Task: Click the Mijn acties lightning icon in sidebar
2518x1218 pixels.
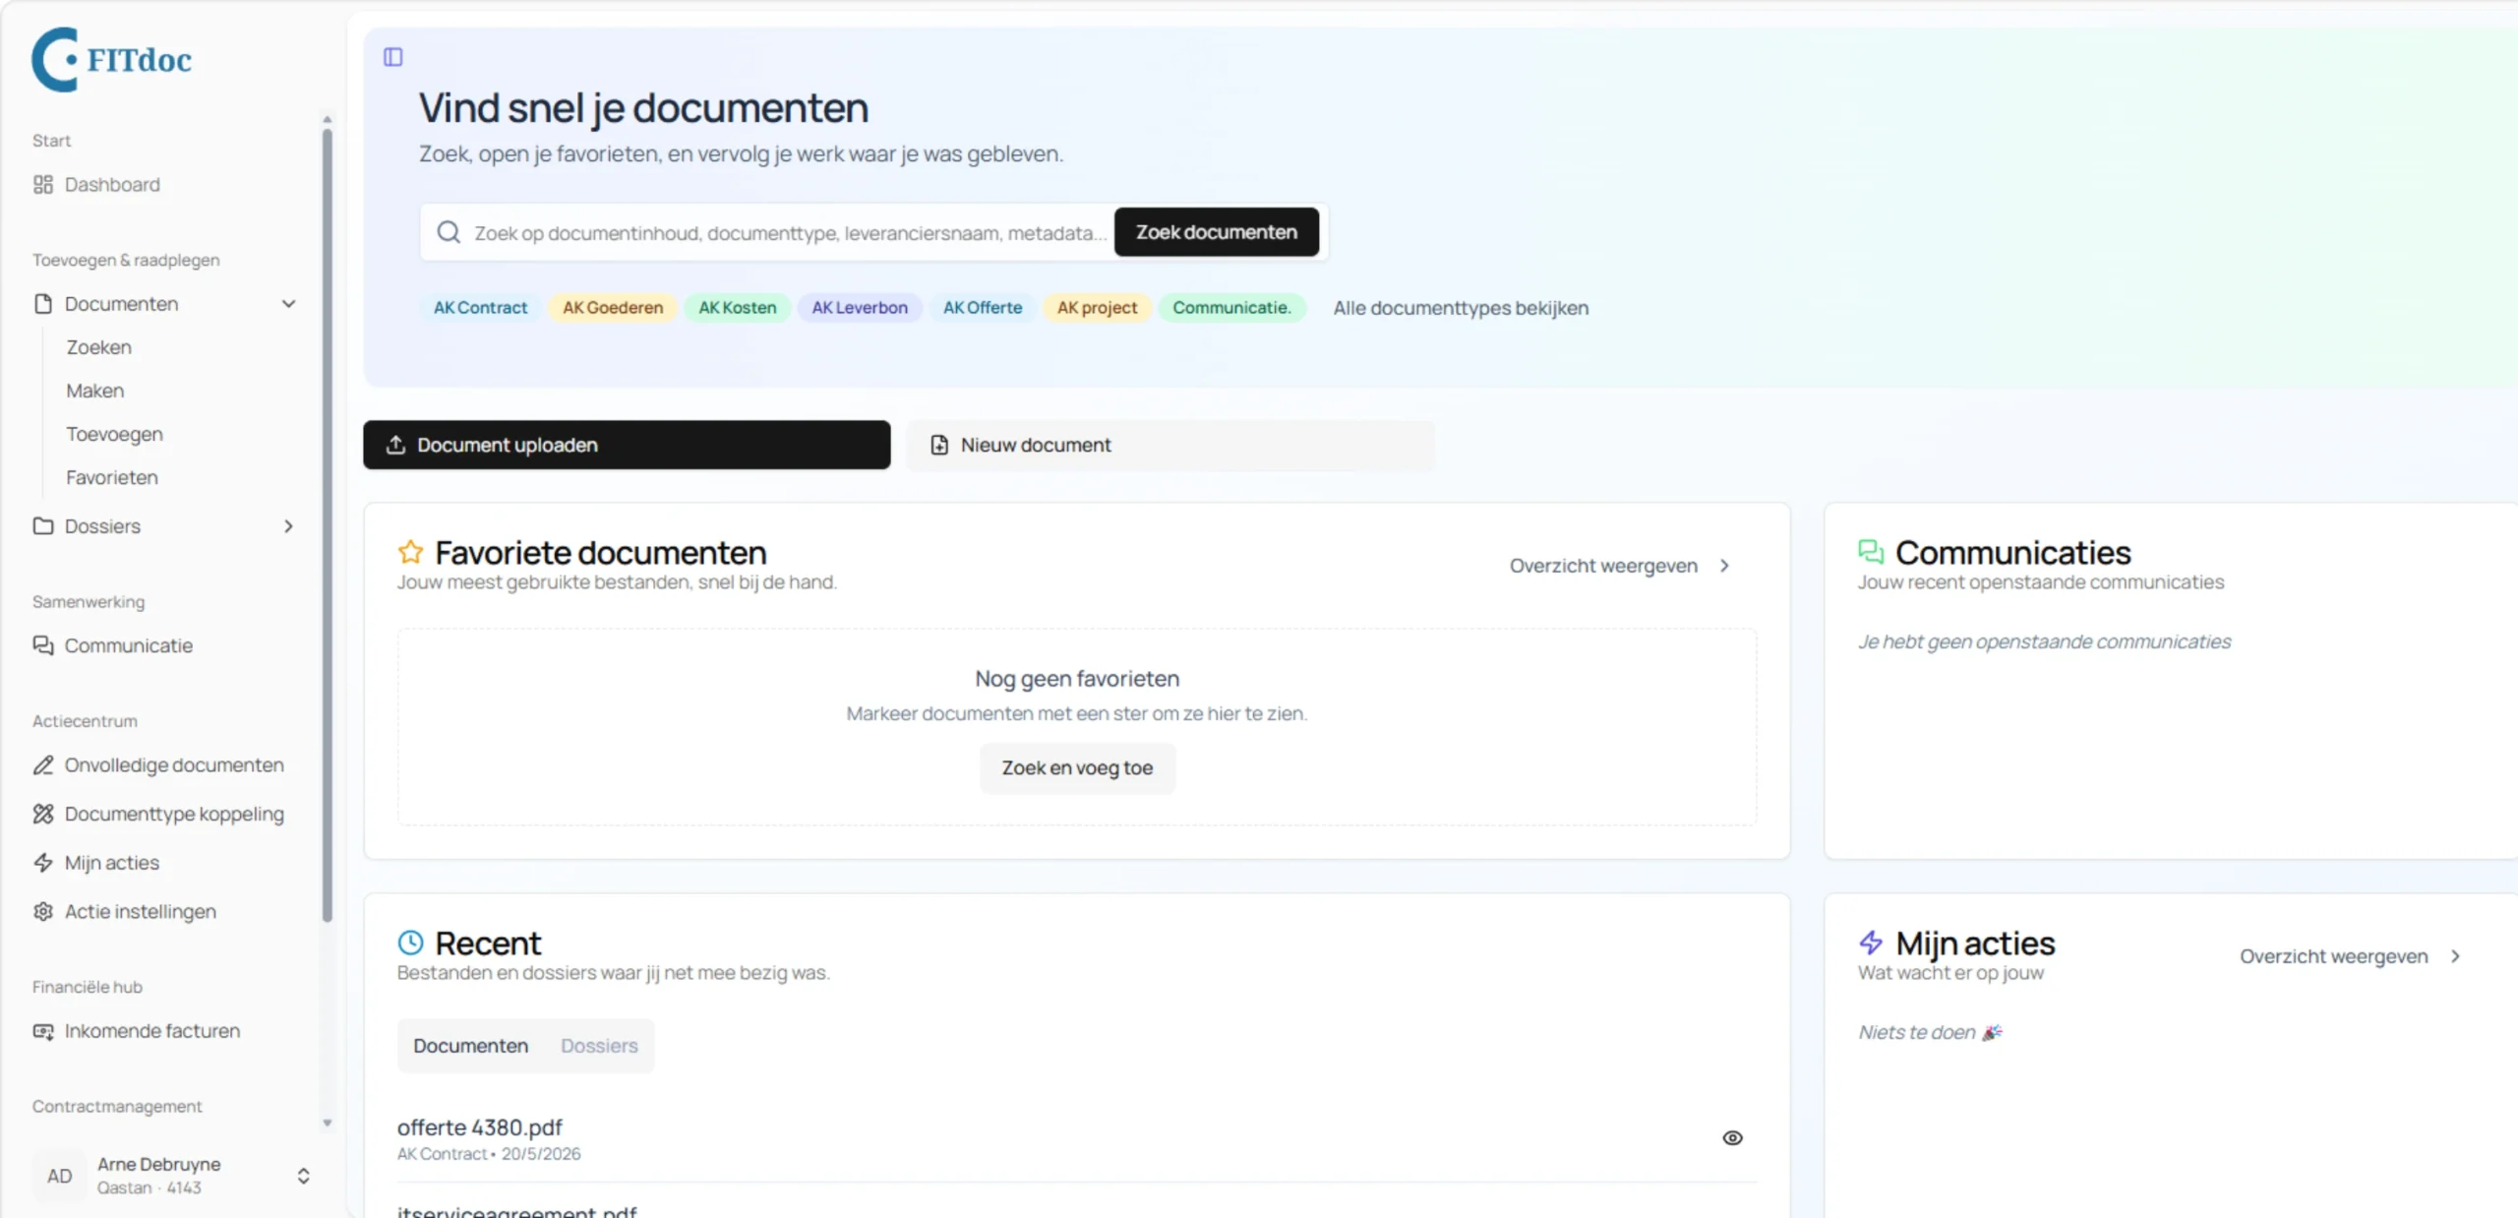Action: coord(42,863)
